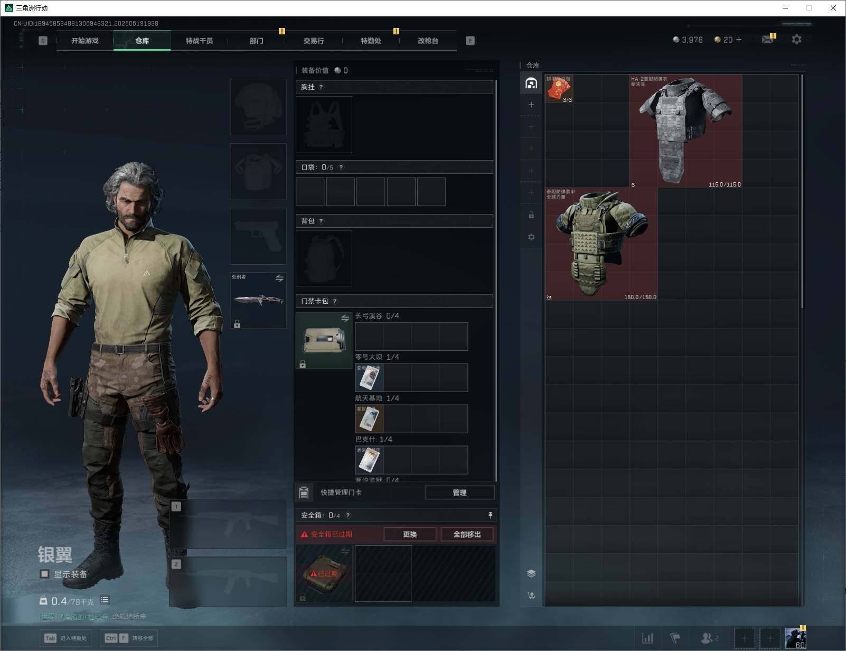Screen dimensions: 846x651
Task: Open the mail inbox envelope icon
Action: [x=767, y=40]
